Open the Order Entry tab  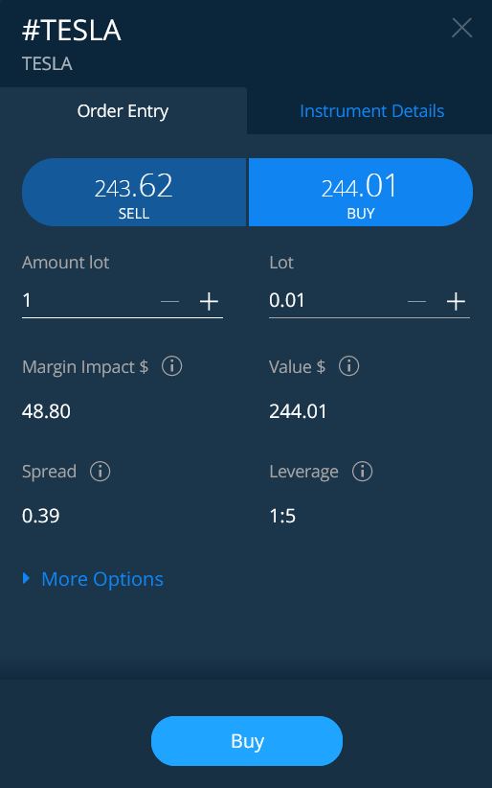tap(123, 111)
